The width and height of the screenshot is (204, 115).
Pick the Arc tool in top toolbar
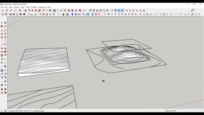point(15,11)
